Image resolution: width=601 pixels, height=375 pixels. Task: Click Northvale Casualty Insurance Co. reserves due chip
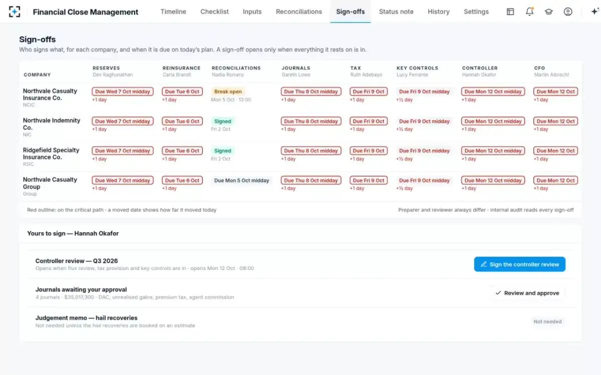point(123,91)
